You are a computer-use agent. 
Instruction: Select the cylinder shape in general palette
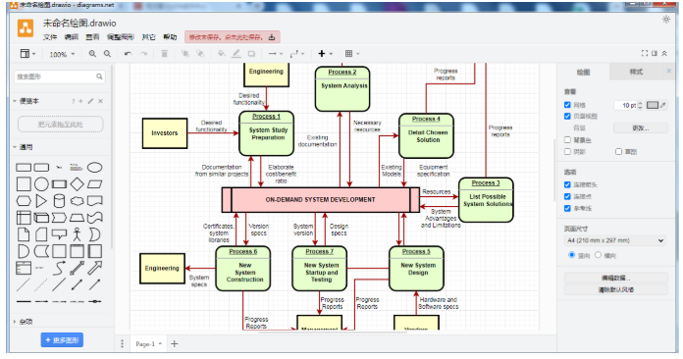59,201
